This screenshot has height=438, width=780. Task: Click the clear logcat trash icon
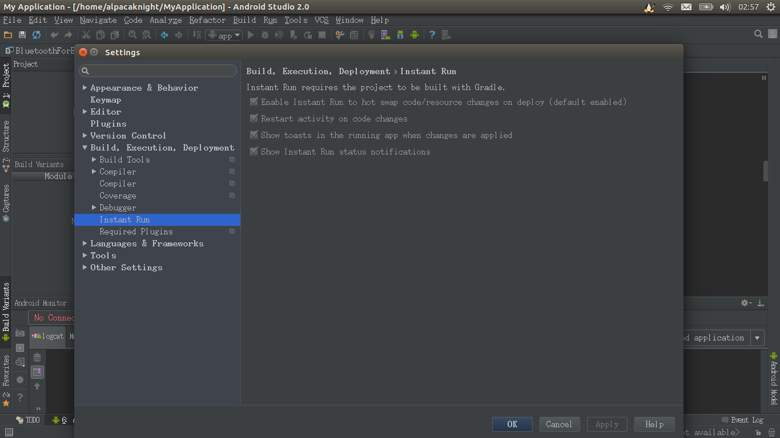click(37, 358)
